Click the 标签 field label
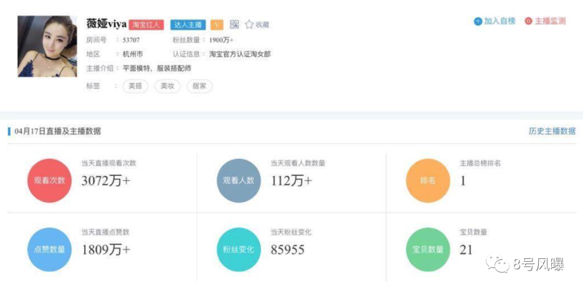The width and height of the screenshot is (583, 290). coord(93,87)
